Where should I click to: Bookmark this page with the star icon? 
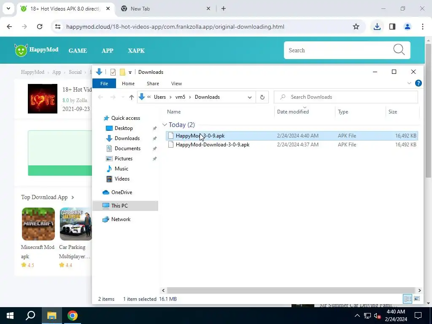(356, 27)
